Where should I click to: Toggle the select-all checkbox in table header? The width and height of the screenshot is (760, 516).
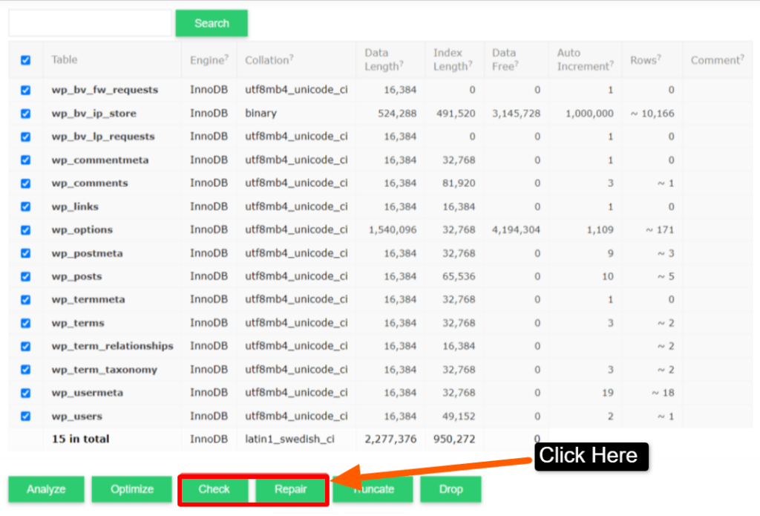pos(26,60)
